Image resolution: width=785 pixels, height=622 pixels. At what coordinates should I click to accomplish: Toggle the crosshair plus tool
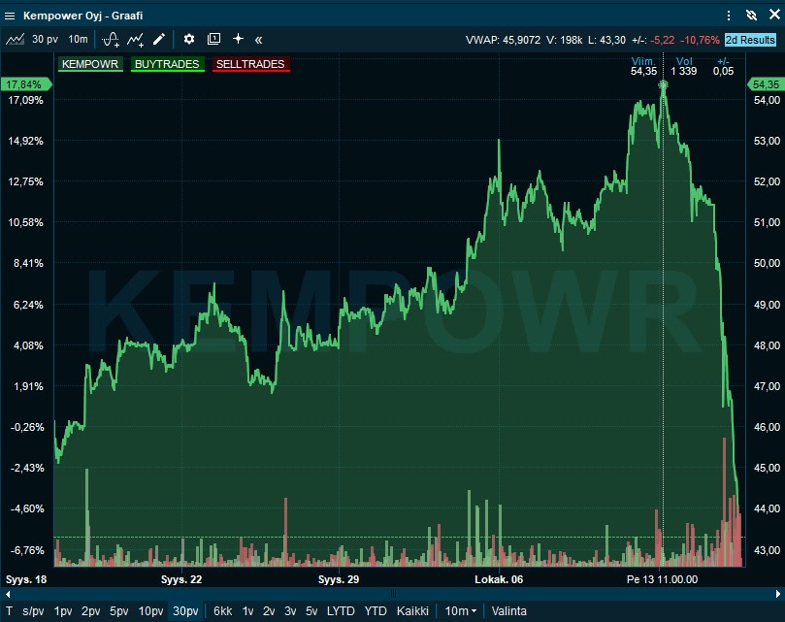coord(239,39)
